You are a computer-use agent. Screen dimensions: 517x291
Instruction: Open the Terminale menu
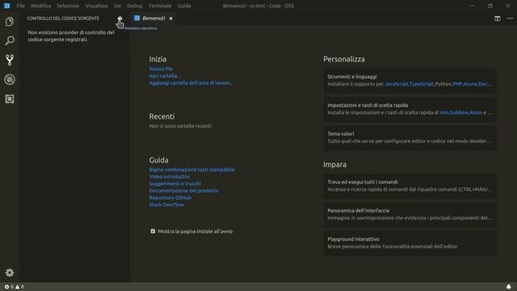coord(160,6)
